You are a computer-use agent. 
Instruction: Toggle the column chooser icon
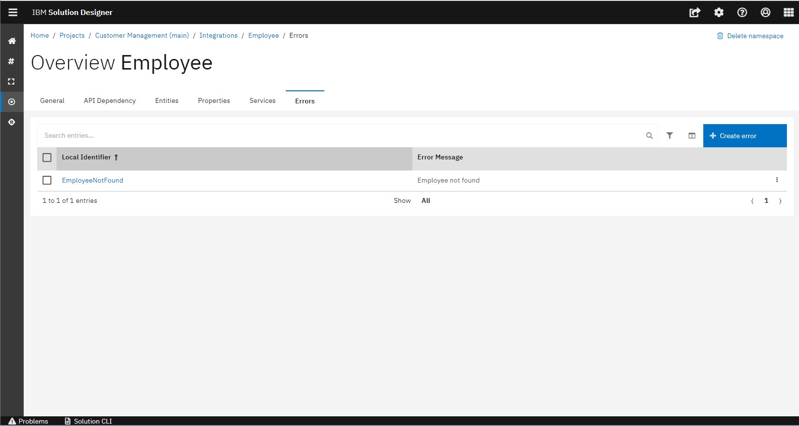click(x=692, y=136)
